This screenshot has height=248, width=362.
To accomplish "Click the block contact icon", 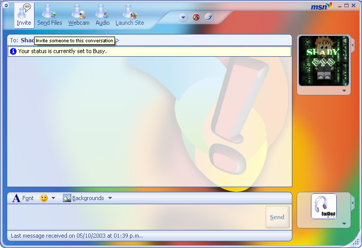I will [x=196, y=17].
